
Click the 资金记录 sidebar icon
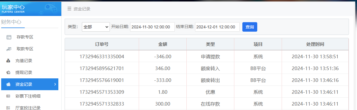[8, 85]
